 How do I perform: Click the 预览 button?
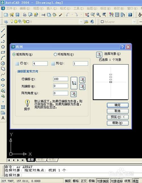(118, 117)
